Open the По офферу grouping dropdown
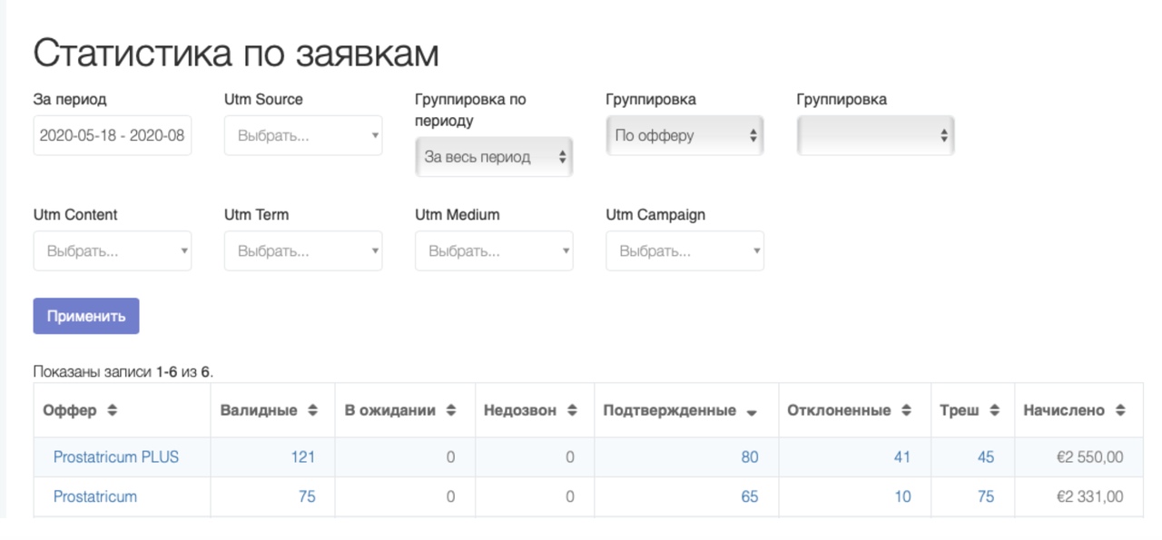Viewport: 1162px width, 540px height. tap(684, 135)
